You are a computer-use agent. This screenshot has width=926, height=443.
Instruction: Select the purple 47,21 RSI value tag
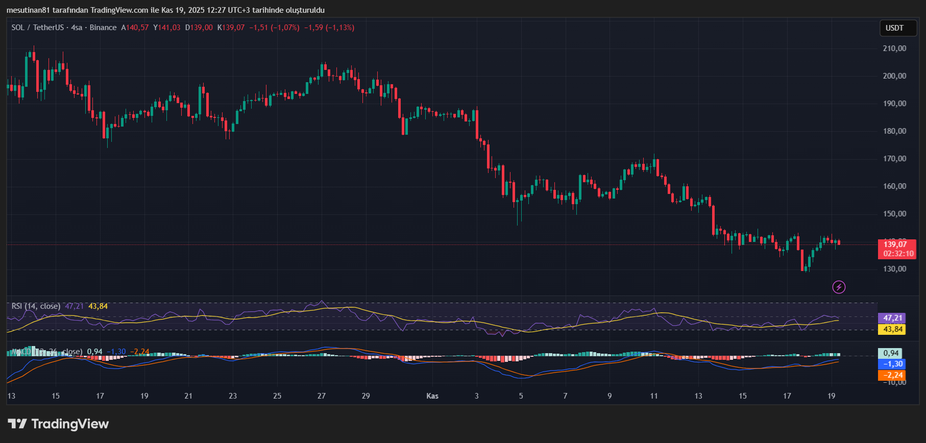tap(891, 318)
